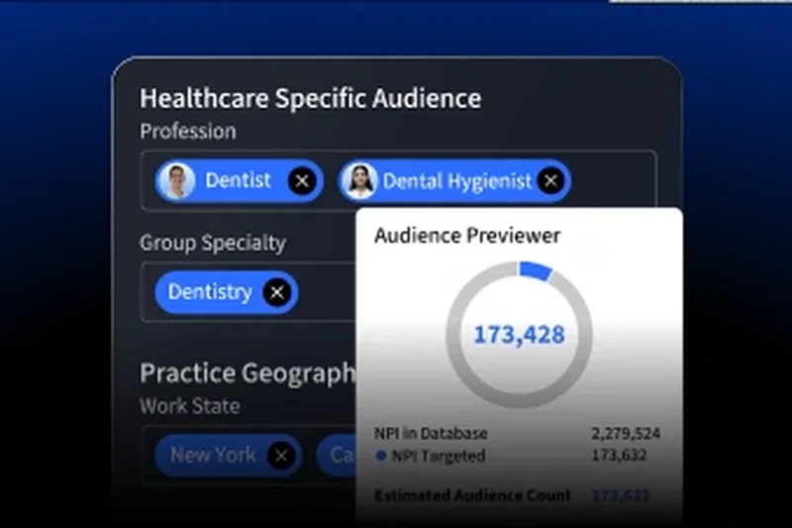Click the blue segment of the donut chart
792x528 pixels.
pos(536,271)
